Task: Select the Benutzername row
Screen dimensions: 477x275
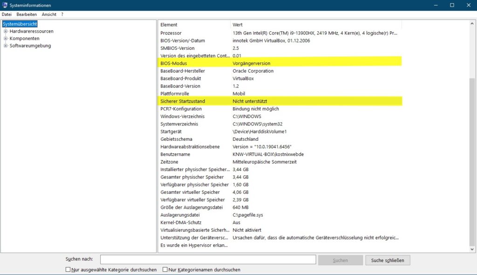Action: pyautogui.click(x=280, y=154)
